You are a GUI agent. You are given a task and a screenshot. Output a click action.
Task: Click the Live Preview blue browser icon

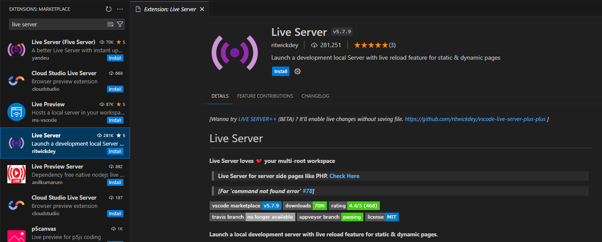[x=16, y=112]
